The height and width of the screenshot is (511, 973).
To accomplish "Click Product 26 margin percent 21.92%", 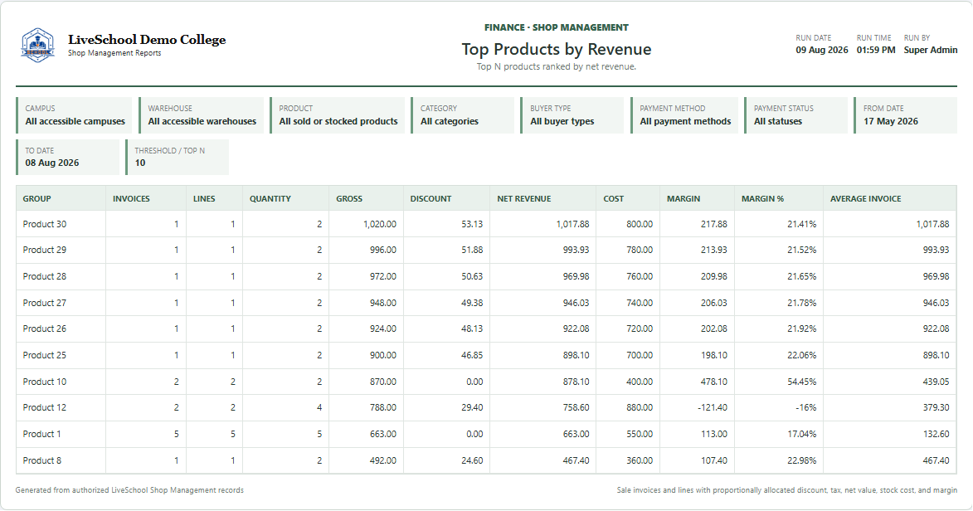I will pos(802,328).
